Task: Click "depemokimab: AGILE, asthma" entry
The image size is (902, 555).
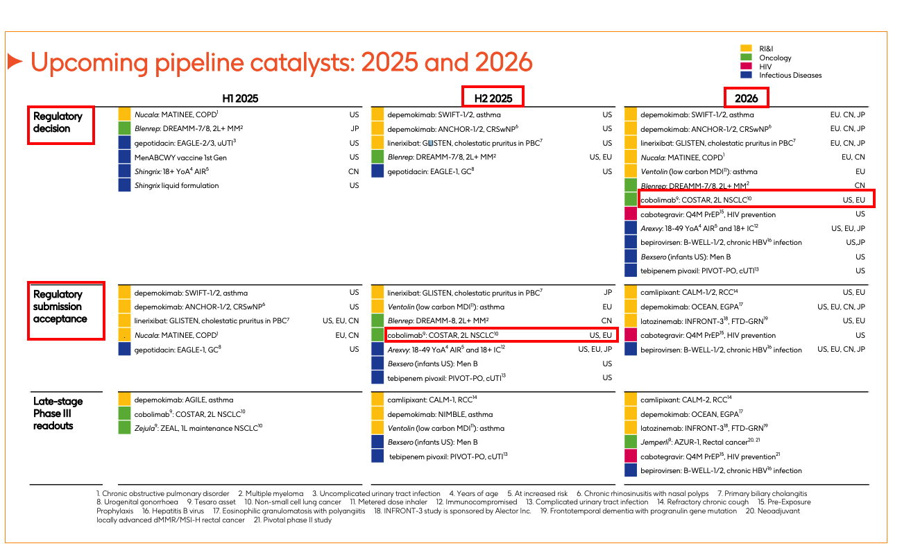Action: coord(183,400)
